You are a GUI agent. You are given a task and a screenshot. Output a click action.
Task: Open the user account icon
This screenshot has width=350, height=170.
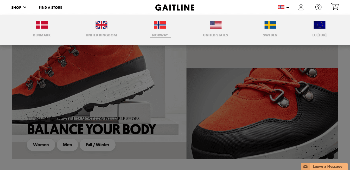pyautogui.click(x=301, y=7)
